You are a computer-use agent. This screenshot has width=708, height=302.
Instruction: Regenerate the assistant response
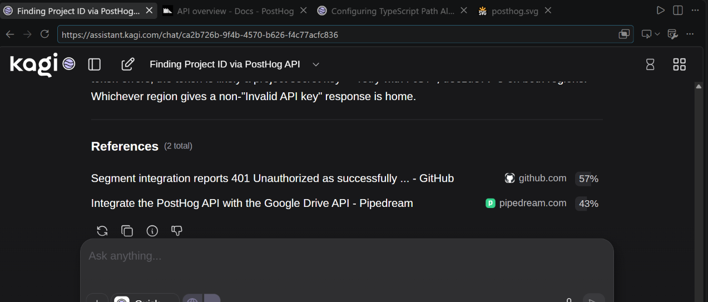point(102,231)
